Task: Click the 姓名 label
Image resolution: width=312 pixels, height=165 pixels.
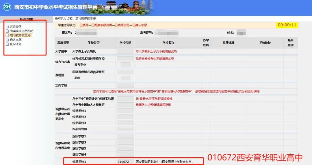Action: tap(231, 33)
